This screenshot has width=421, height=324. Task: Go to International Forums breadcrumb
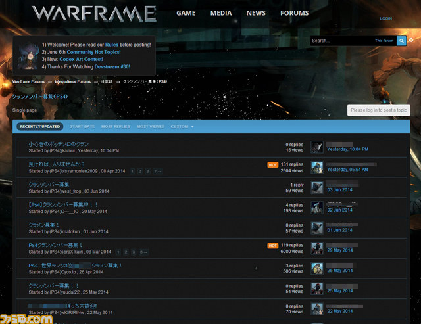pos(72,81)
